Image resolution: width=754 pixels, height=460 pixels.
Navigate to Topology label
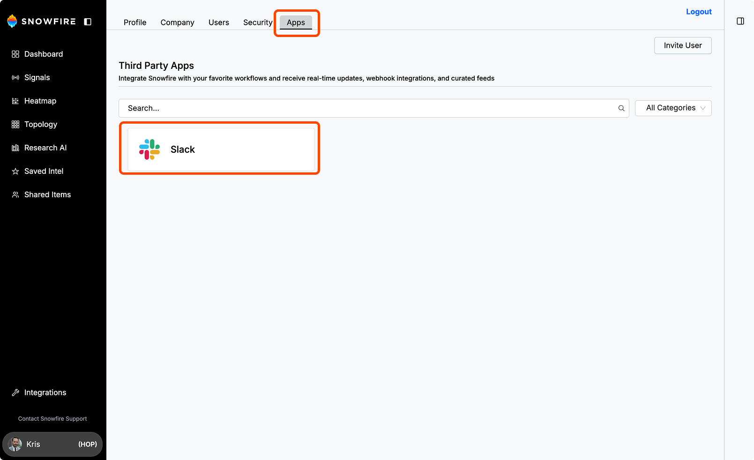[41, 125]
